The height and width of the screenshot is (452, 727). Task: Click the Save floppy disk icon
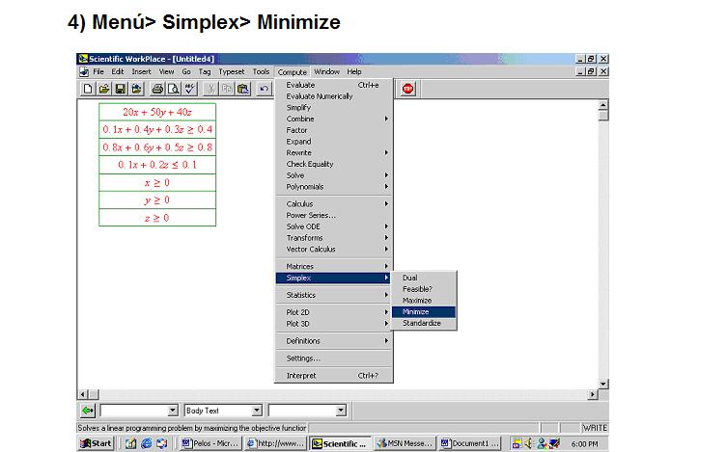point(120,89)
